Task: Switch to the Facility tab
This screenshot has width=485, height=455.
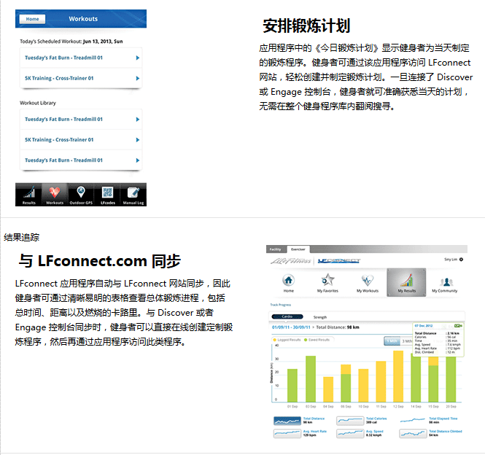Action: (276, 249)
